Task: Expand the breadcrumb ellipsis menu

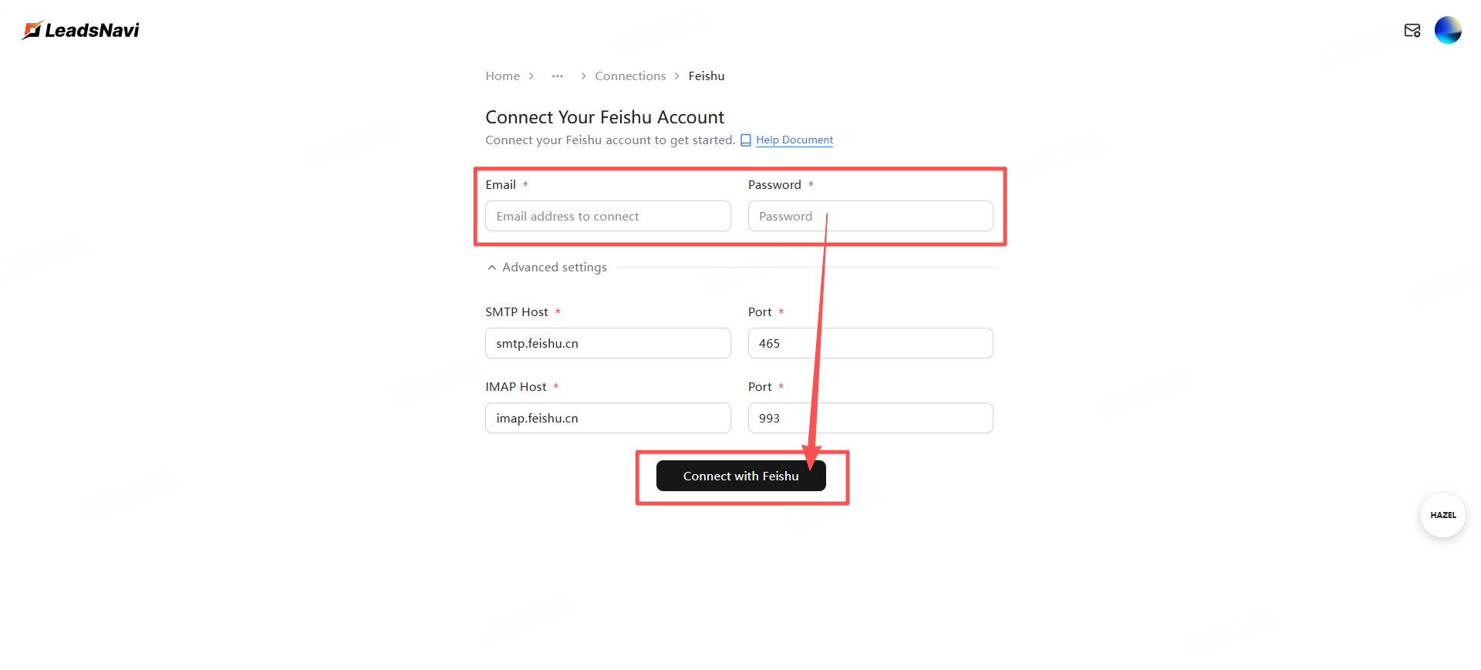Action: (x=557, y=76)
